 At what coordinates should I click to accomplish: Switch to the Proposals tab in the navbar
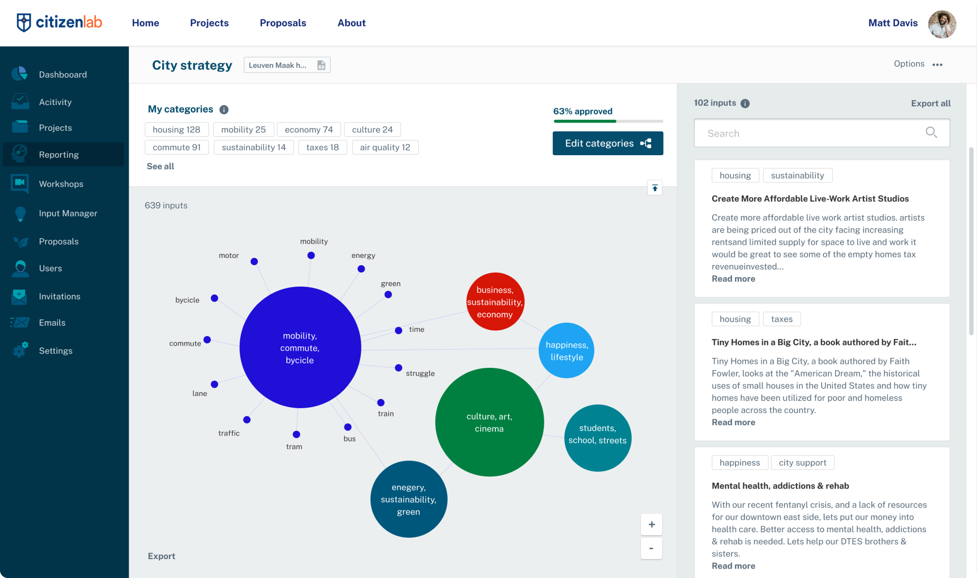click(283, 23)
